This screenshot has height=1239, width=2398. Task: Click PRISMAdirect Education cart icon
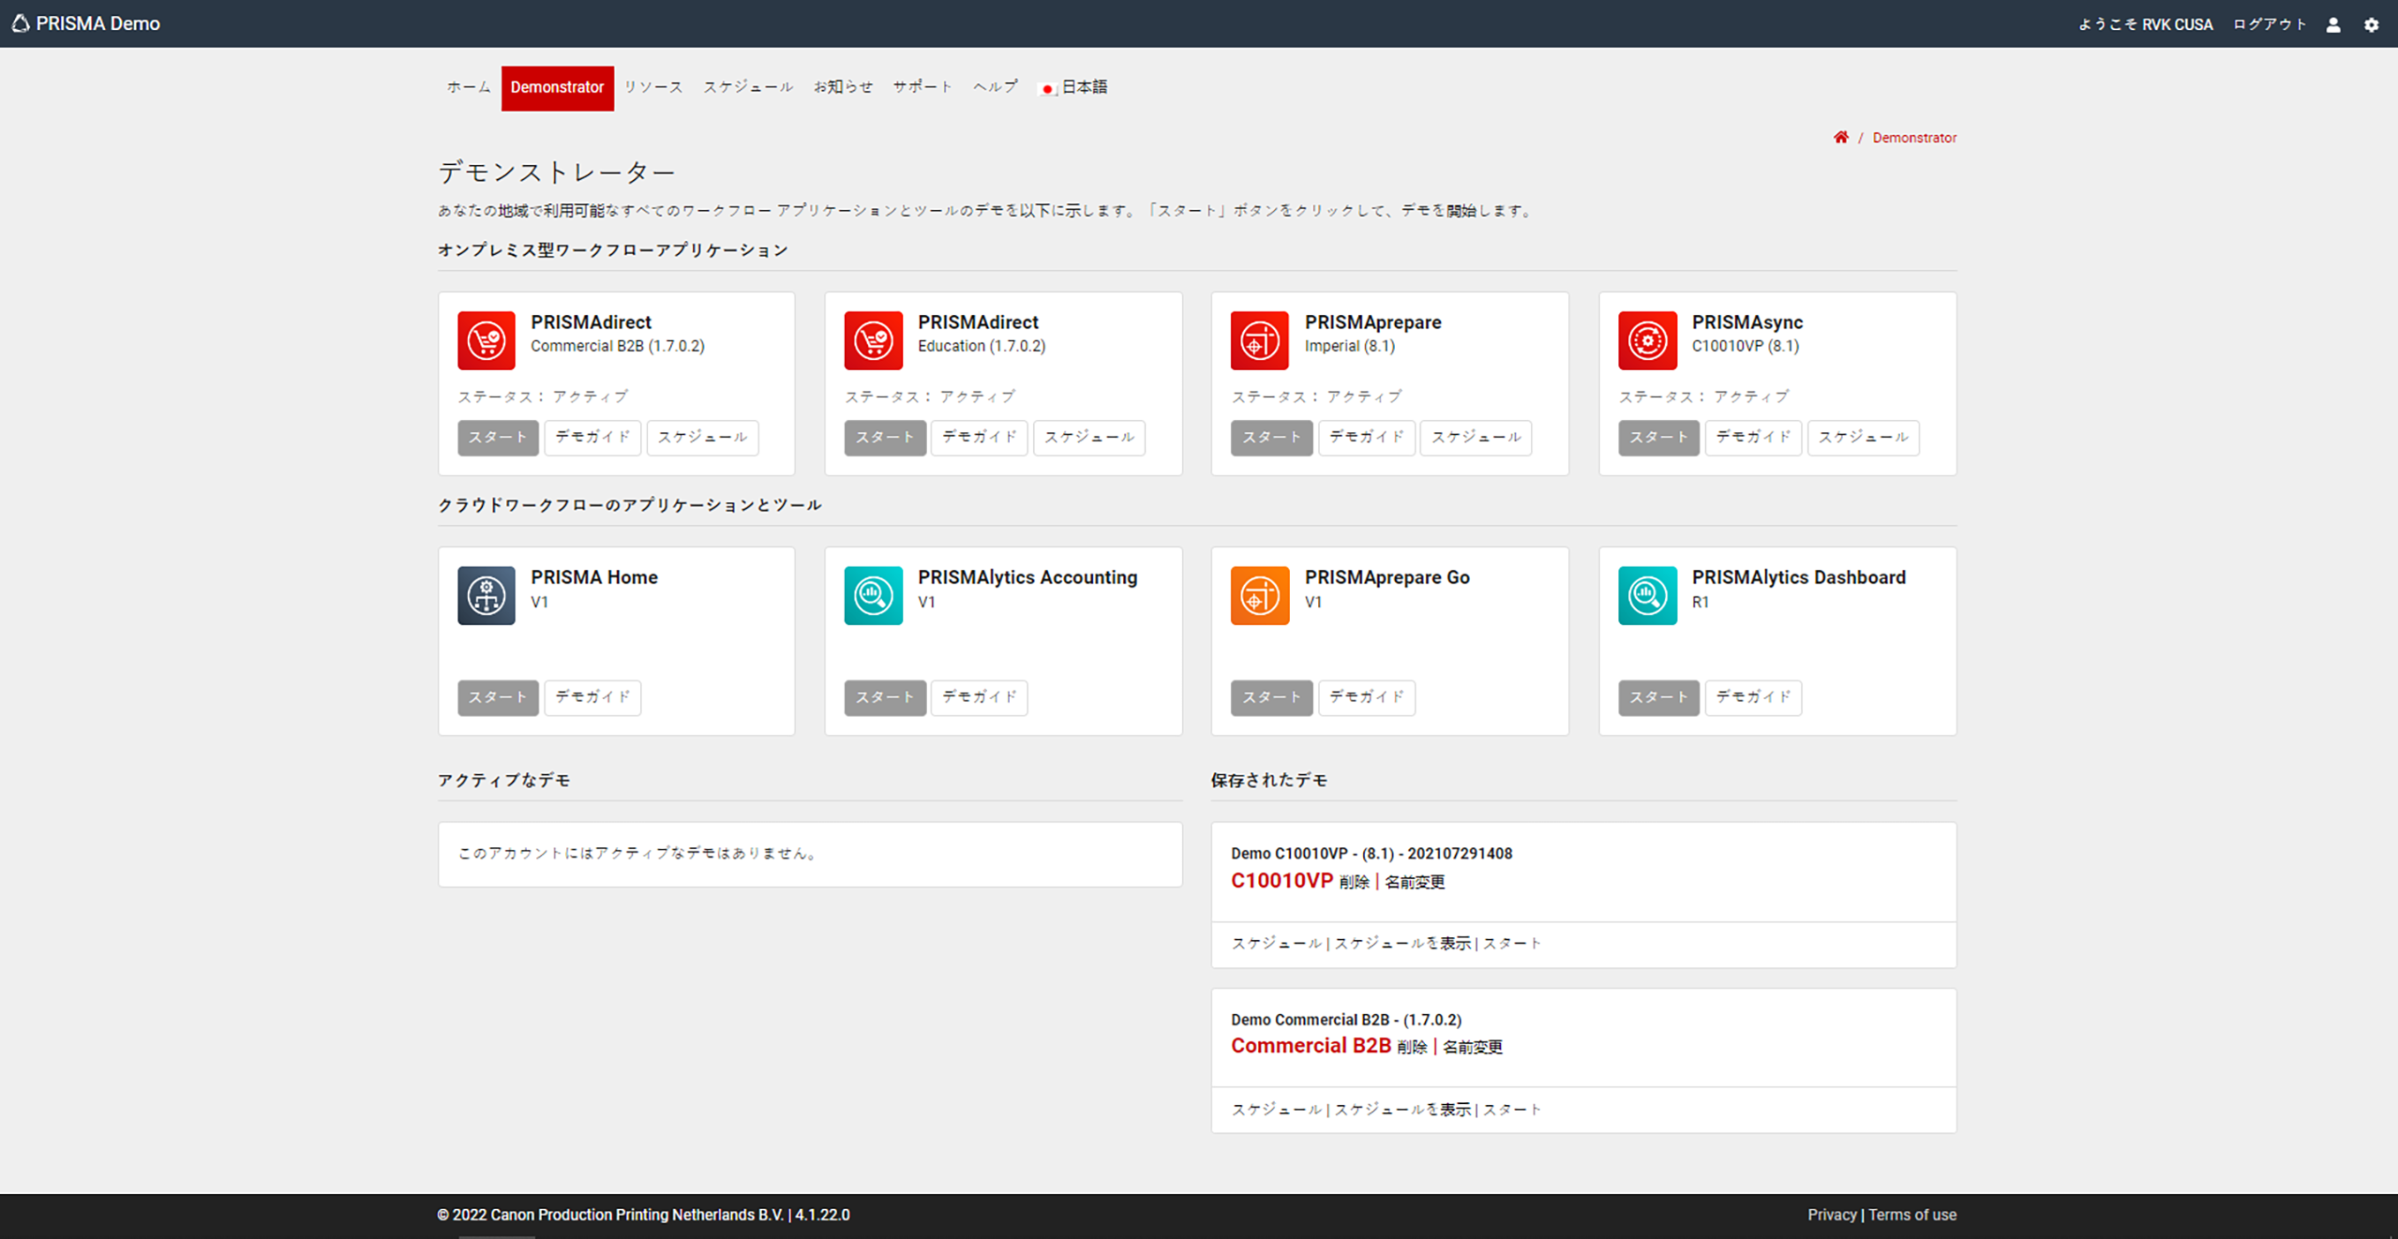(x=873, y=341)
